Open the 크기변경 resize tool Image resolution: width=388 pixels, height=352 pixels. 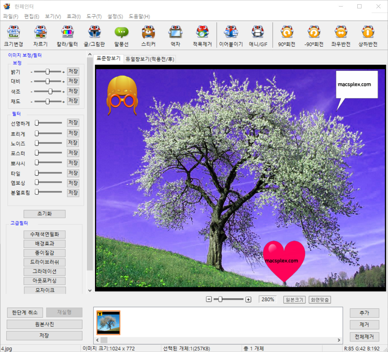pos(13,36)
